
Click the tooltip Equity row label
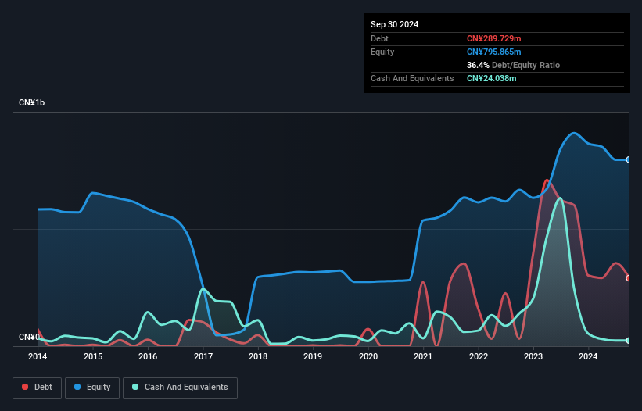[x=382, y=52]
